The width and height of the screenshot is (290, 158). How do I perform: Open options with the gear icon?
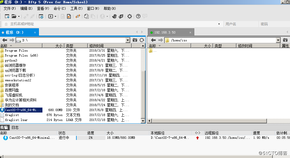click(130, 16)
